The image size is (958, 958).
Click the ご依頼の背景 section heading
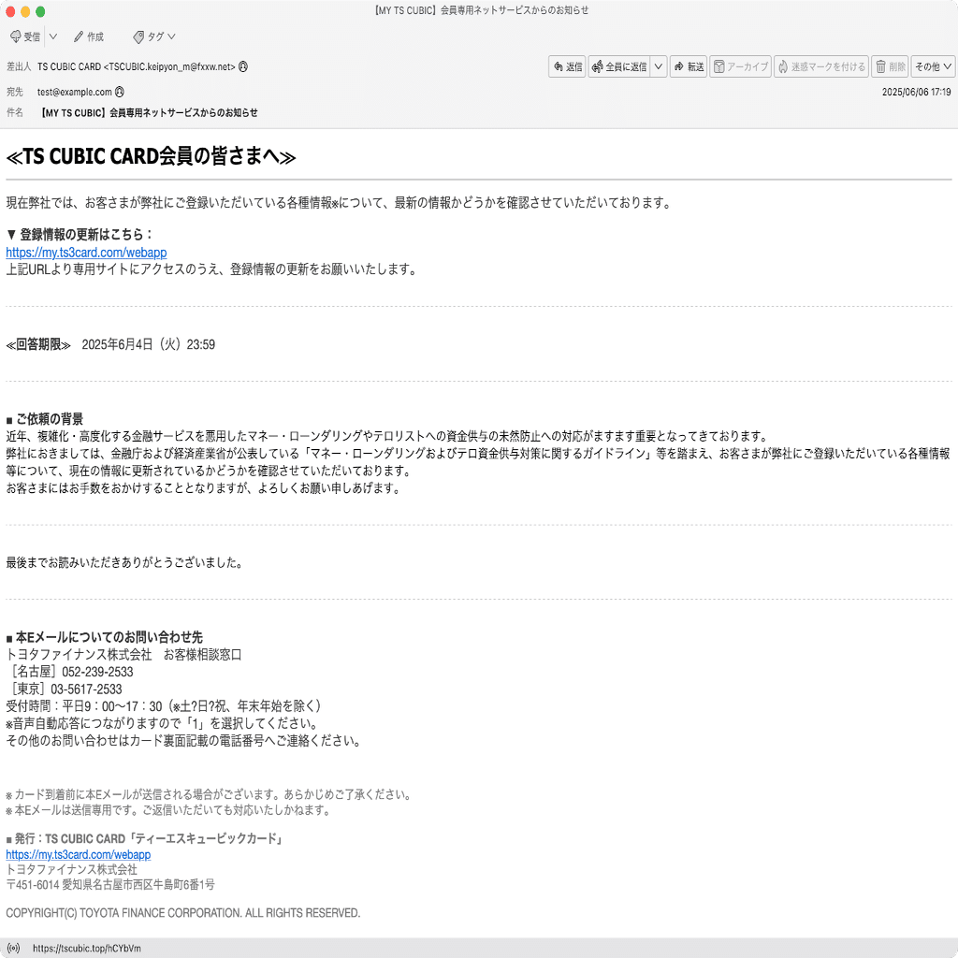point(45,419)
